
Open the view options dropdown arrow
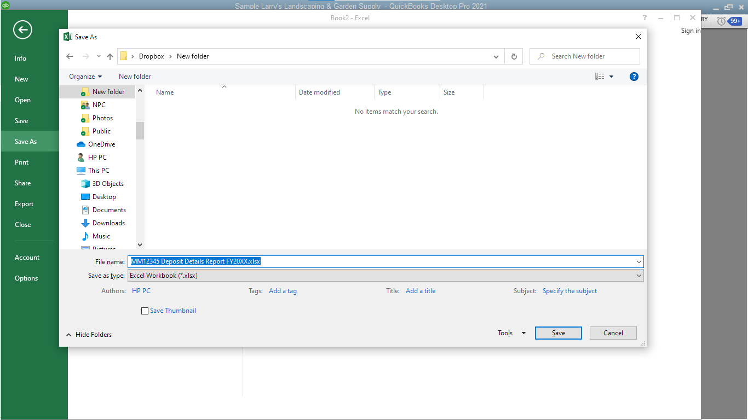point(612,77)
